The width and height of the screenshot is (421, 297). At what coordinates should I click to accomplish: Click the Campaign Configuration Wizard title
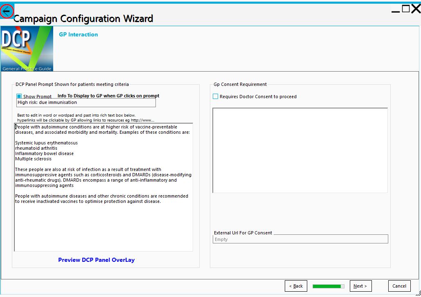pos(83,19)
